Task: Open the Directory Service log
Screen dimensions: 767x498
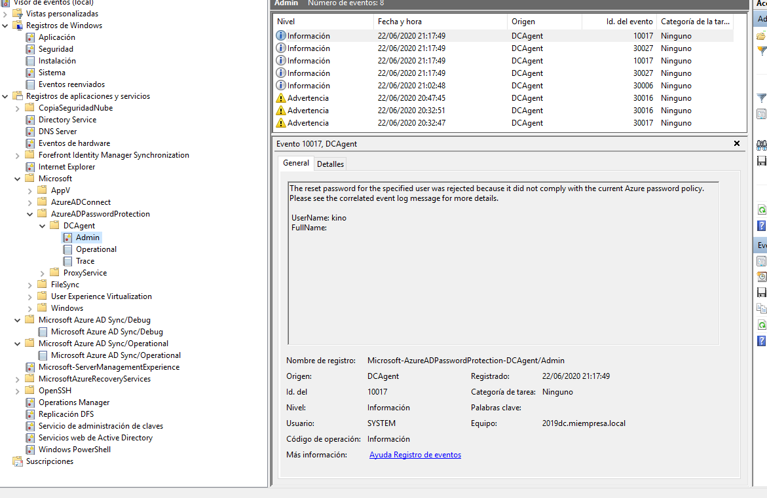Action: point(67,120)
